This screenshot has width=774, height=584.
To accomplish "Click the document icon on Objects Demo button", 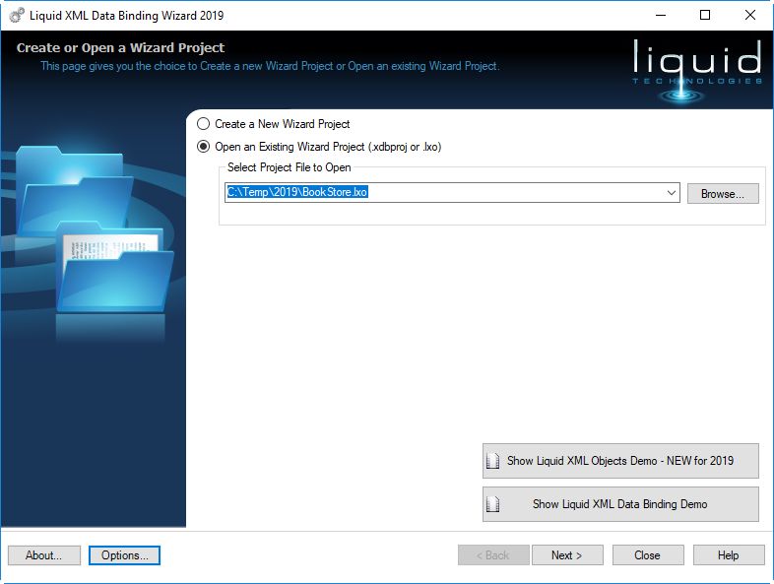I will coord(492,461).
